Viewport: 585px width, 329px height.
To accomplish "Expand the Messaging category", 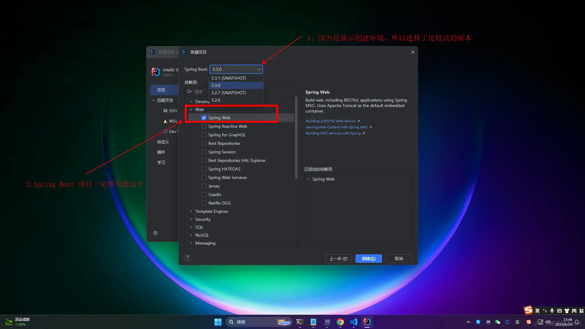I will point(191,243).
